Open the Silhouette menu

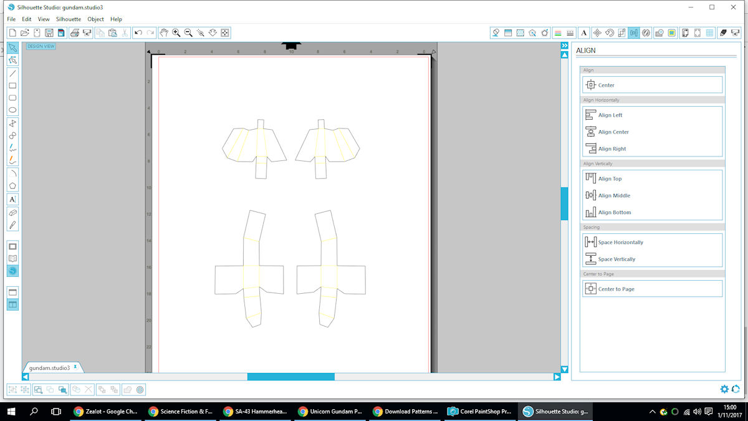click(x=69, y=19)
